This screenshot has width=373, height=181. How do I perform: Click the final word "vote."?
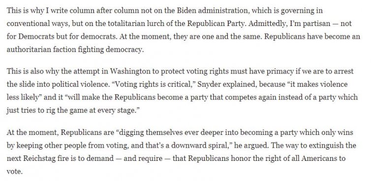14,172
